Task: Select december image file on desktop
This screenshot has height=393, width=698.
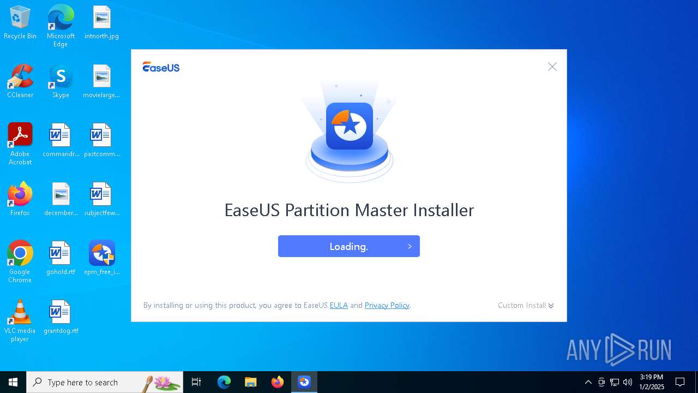Action: coord(61,200)
